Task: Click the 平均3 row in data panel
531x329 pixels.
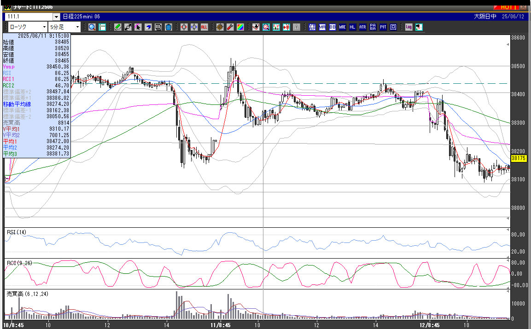Action: (36, 154)
